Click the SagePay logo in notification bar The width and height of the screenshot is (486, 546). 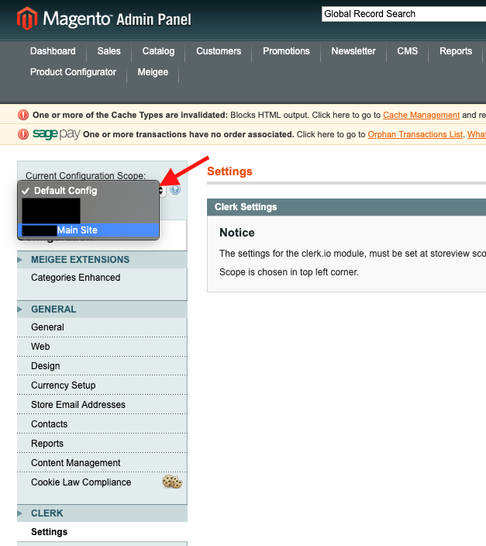pyautogui.click(x=56, y=134)
